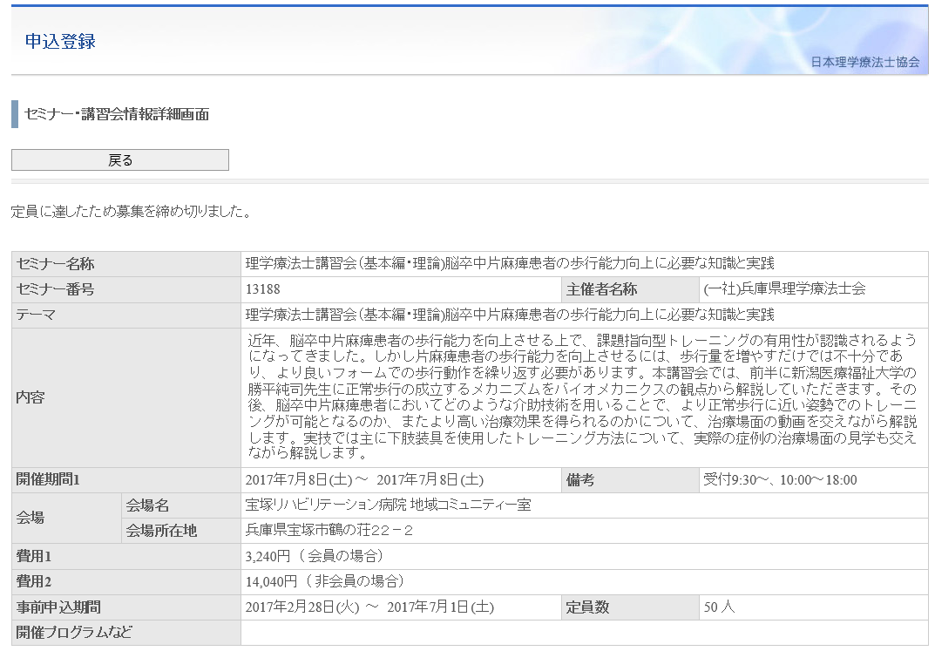This screenshot has height=651, width=935.
Task: Select the date 2017年7月8日(土)～ 2017年7月8日(土)
Action: [x=364, y=480]
